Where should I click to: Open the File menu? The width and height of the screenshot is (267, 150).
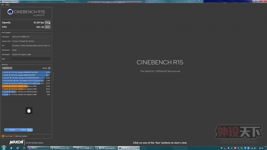(x=2, y=5)
